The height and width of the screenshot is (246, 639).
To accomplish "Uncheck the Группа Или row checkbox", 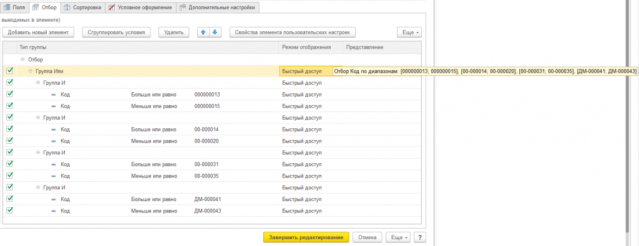I will (10, 71).
